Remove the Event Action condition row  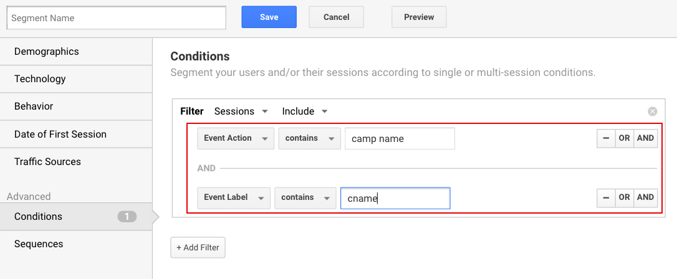pyautogui.click(x=606, y=138)
